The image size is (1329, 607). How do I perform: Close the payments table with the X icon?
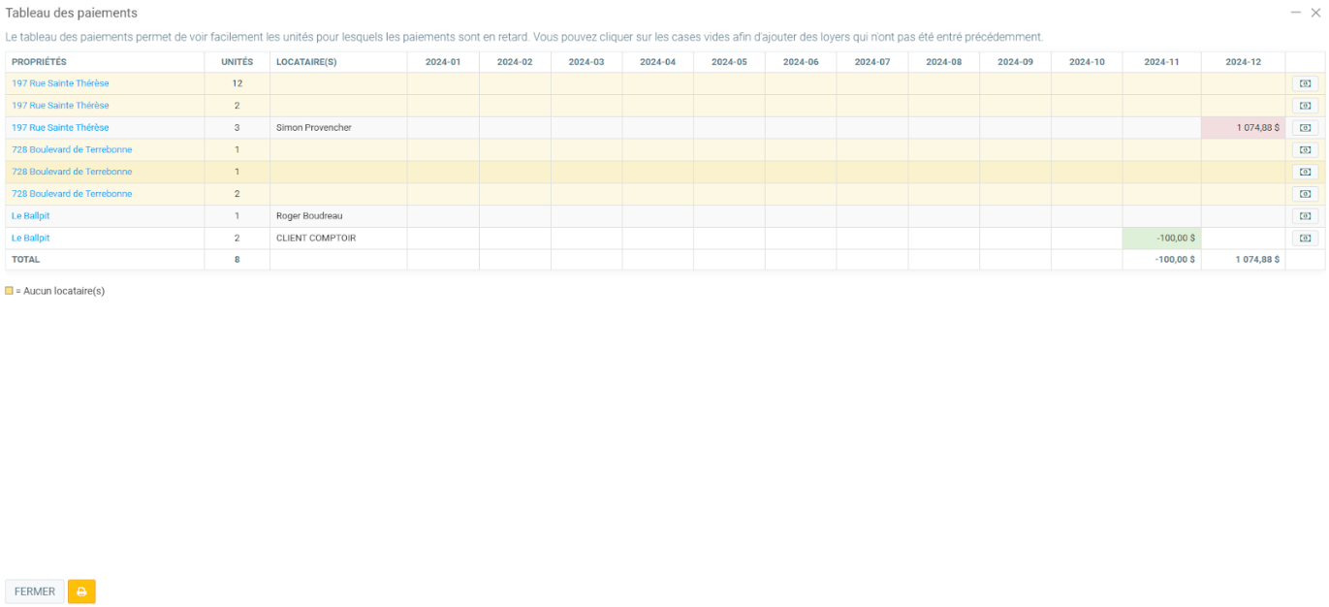pyautogui.click(x=1315, y=13)
